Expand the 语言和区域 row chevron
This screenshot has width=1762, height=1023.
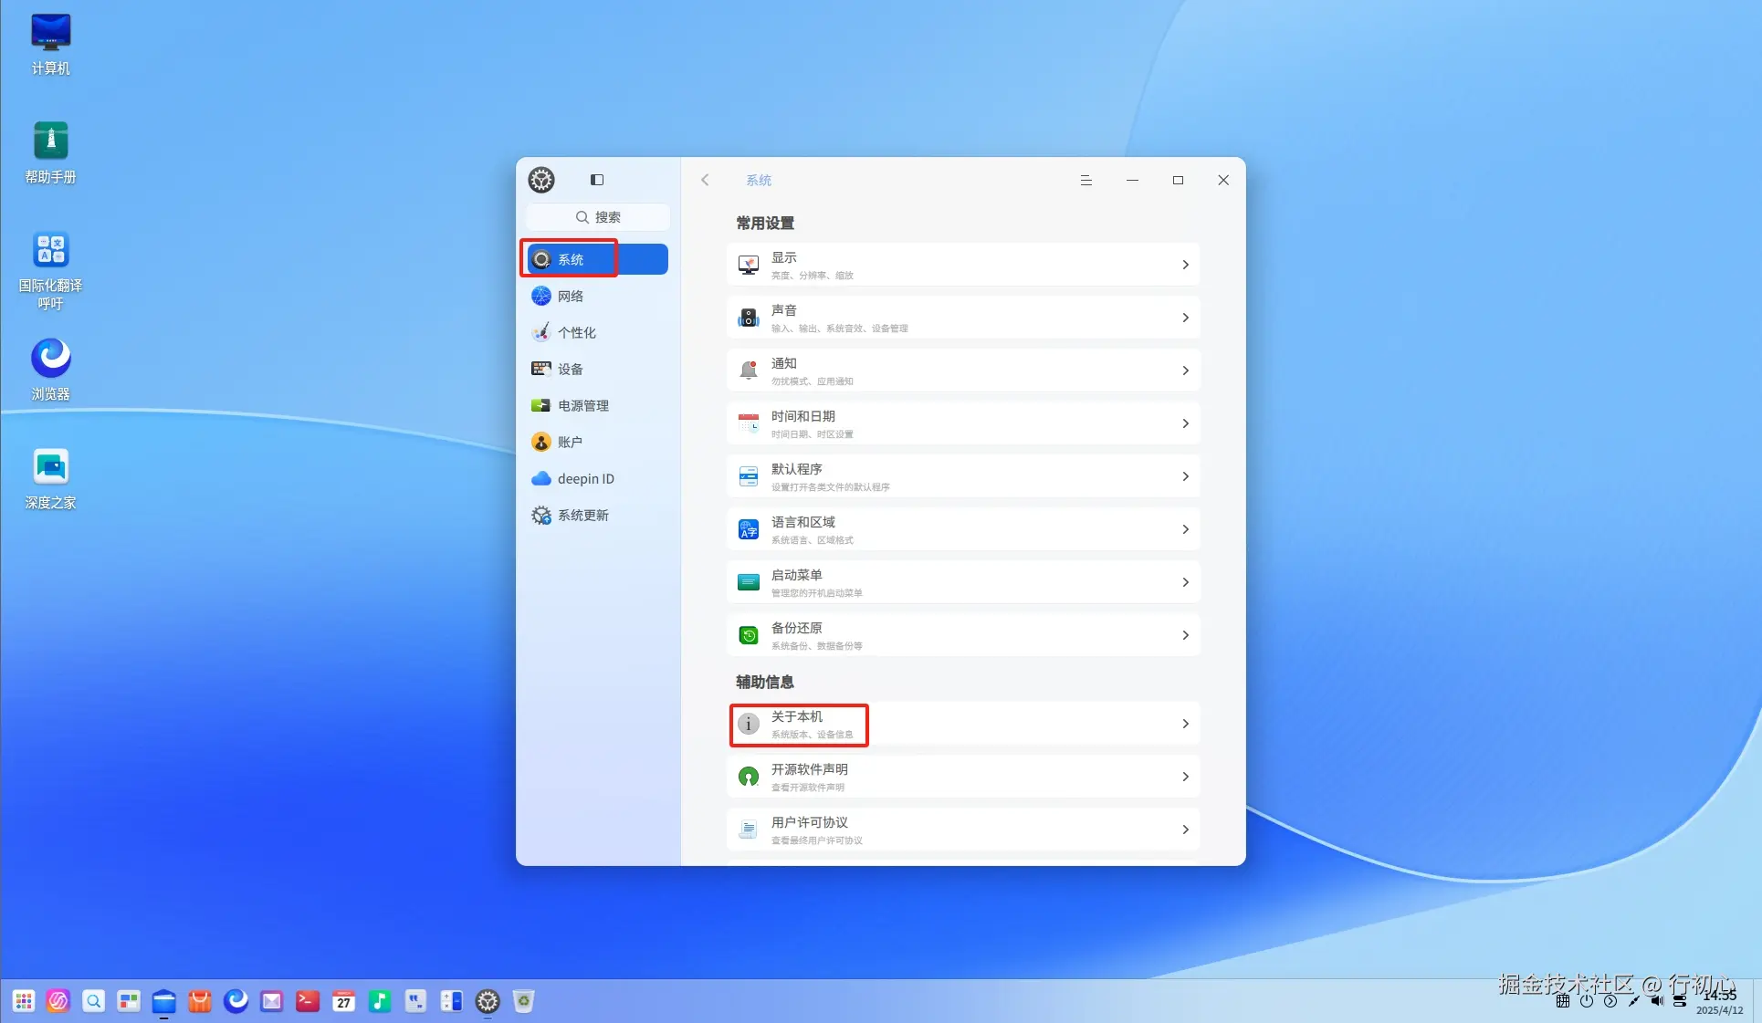click(x=1185, y=529)
